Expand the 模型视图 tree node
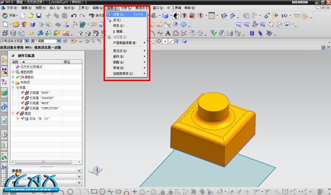The height and width of the screenshot is (195, 331). pyautogui.click(x=13, y=72)
